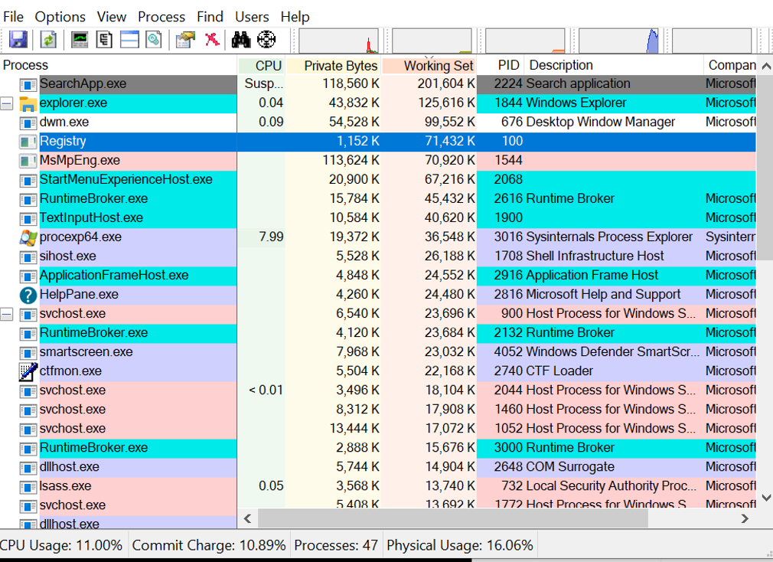Click the Save floppy disk toolbar icon
This screenshot has height=562, width=773.
[18, 40]
